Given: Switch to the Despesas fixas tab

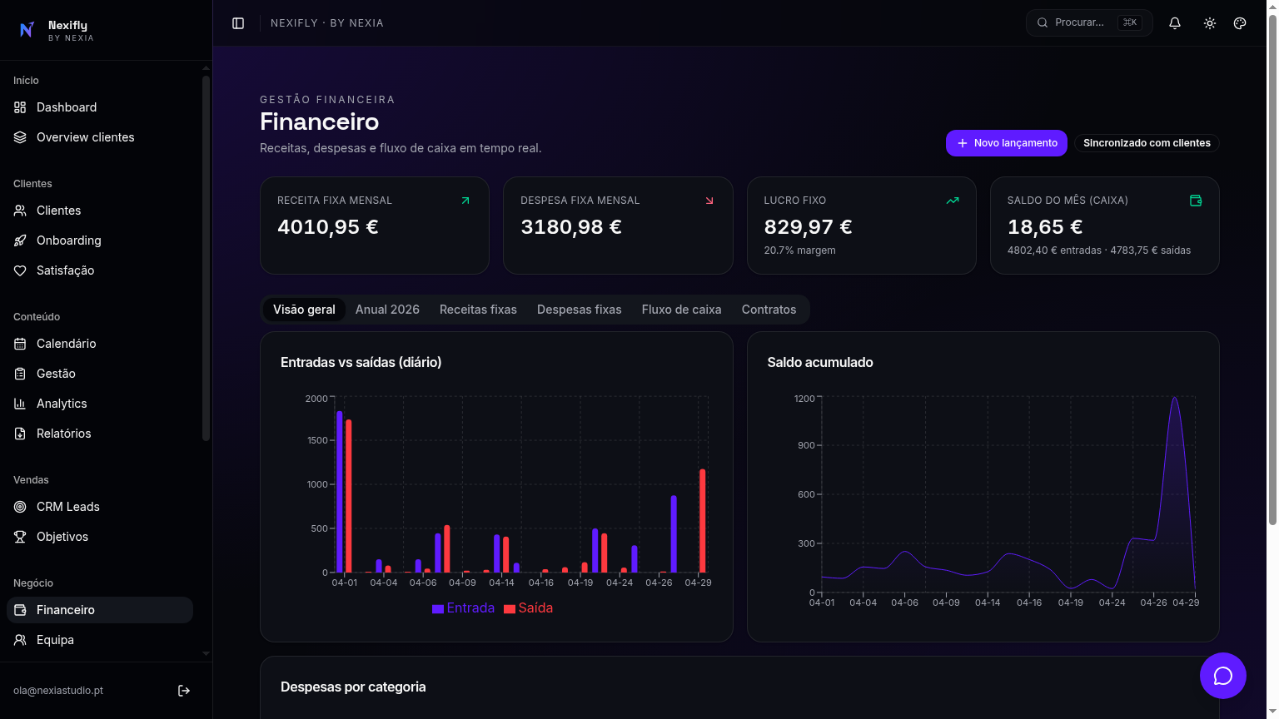Looking at the screenshot, I should click(579, 310).
